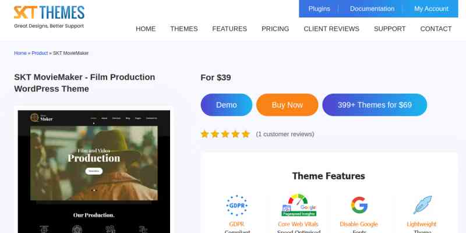Screen dimensions: 466x233
Task: Go to My Account
Action: [x=431, y=9]
